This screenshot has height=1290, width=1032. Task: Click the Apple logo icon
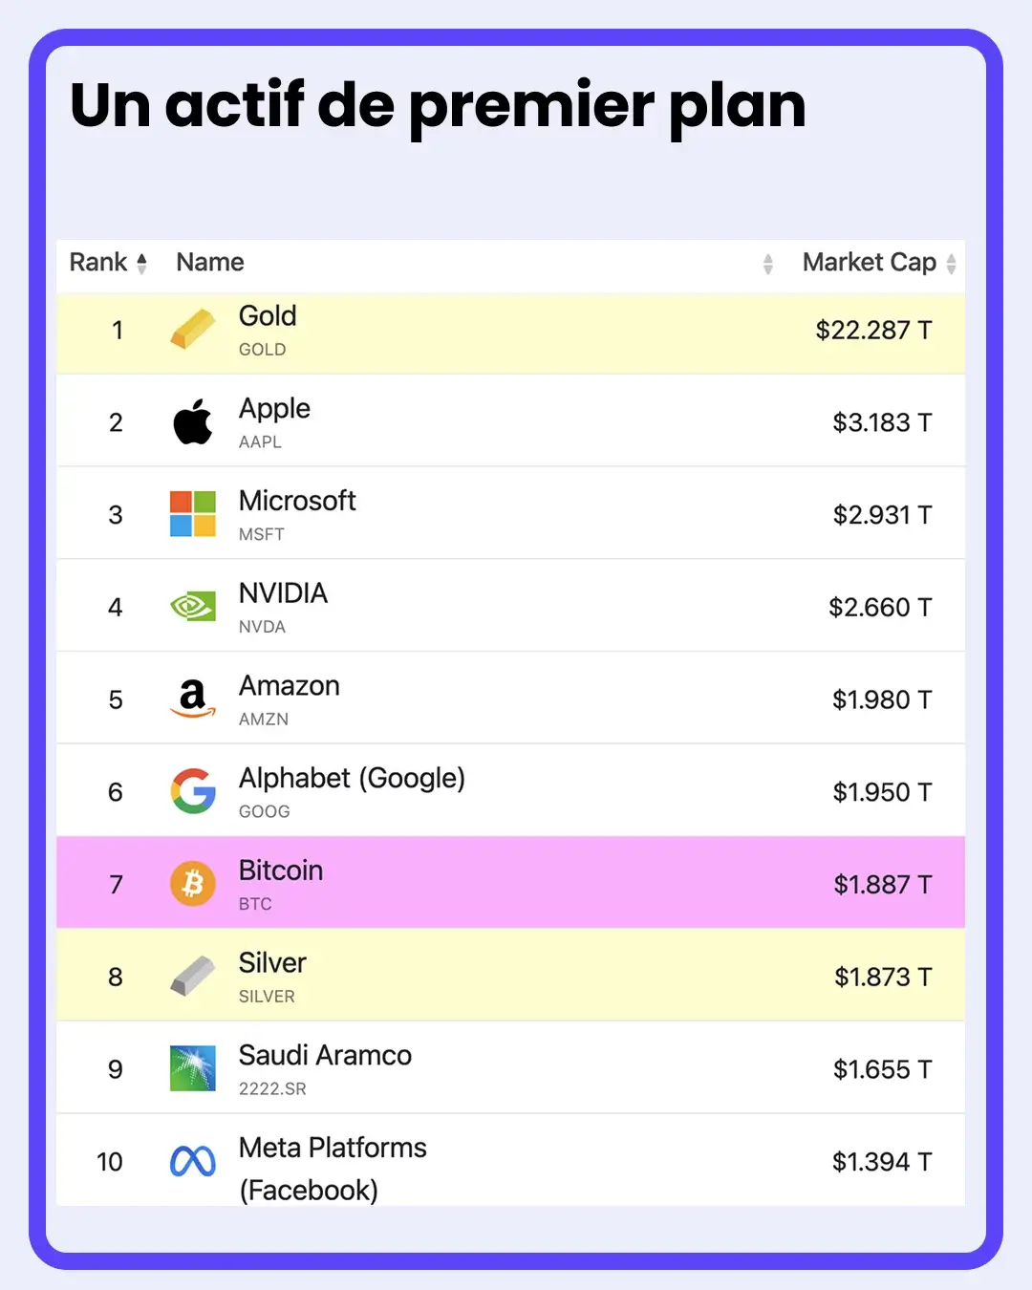coord(193,421)
